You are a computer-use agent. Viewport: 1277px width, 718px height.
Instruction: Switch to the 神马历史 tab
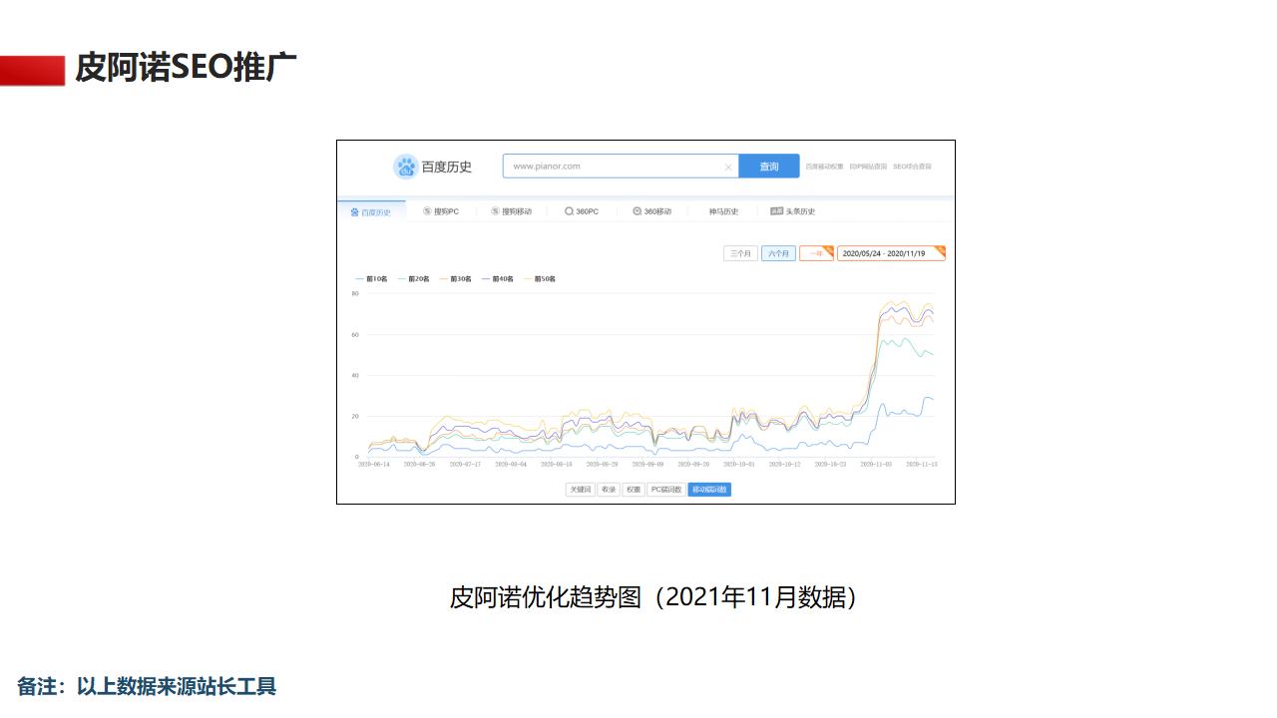click(x=723, y=211)
